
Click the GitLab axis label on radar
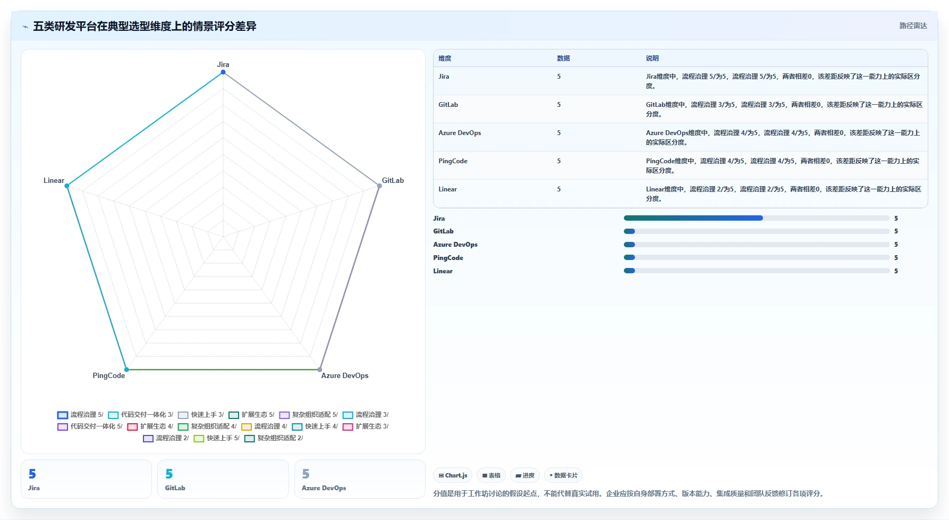pyautogui.click(x=393, y=180)
